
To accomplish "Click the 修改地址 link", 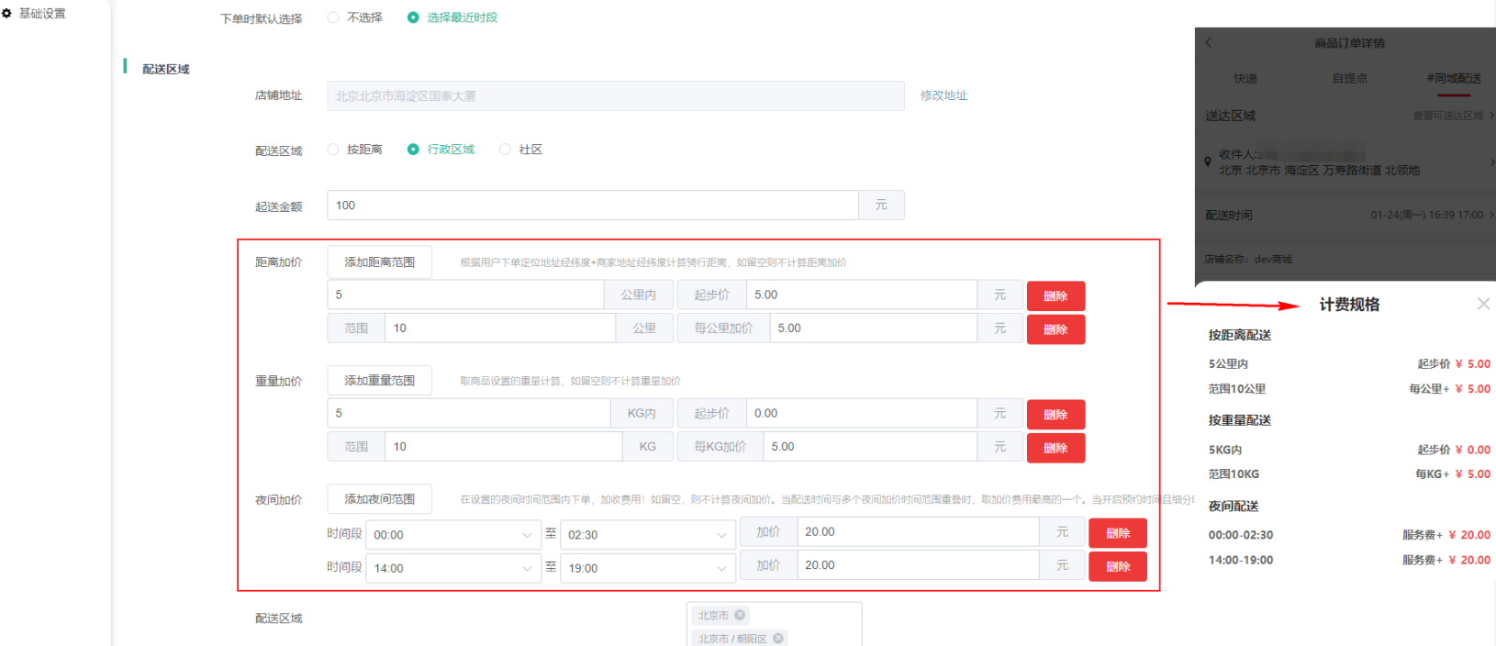I will [x=943, y=95].
